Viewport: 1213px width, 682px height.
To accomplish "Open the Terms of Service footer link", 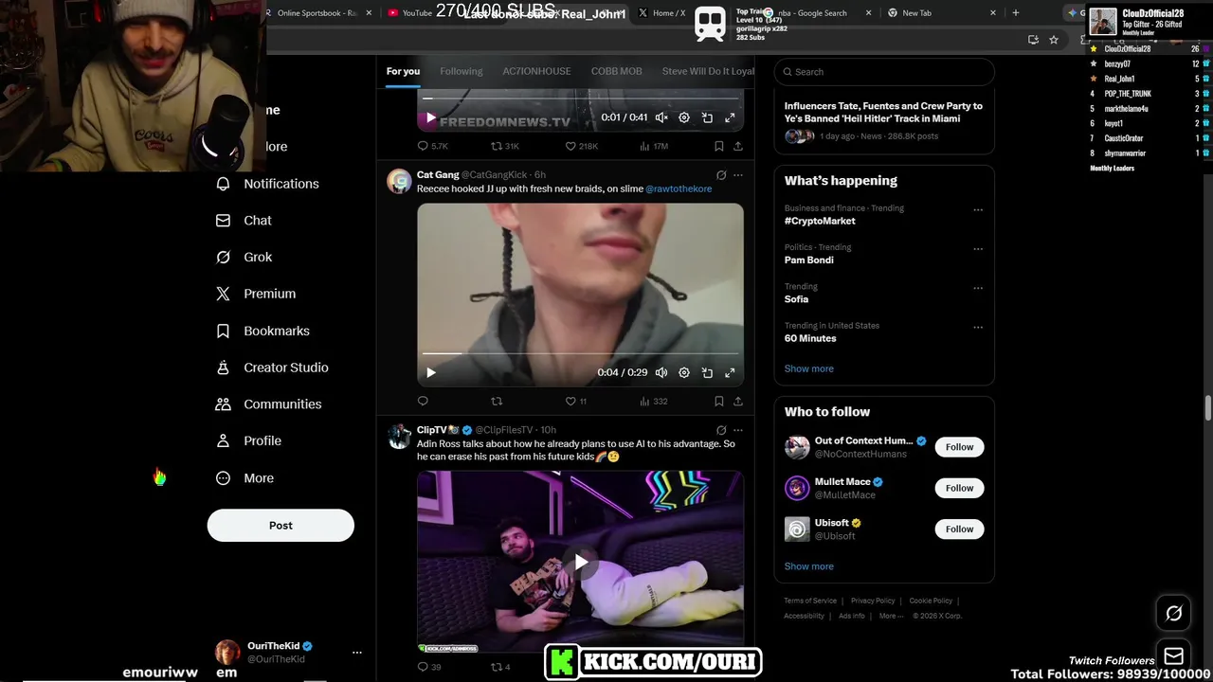I will click(x=810, y=601).
